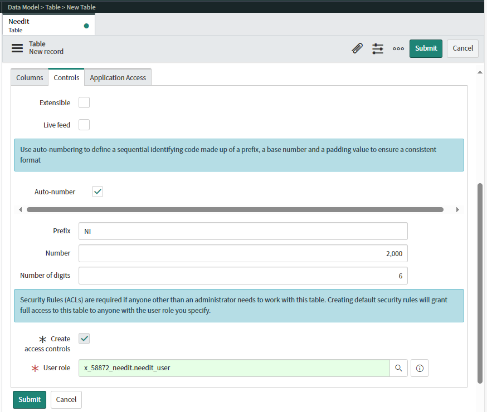The width and height of the screenshot is (487, 412).
Task: Click the vertical scroll up arrow
Action: coord(480,72)
